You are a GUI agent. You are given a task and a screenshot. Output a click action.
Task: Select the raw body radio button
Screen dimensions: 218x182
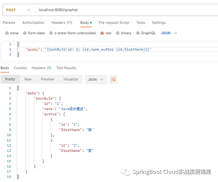pos(102,33)
